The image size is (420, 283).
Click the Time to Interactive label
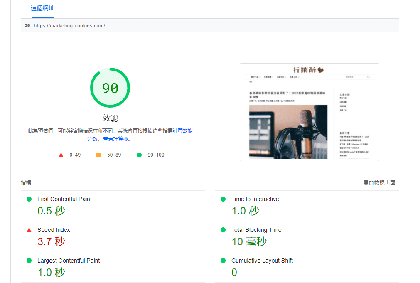255,199
